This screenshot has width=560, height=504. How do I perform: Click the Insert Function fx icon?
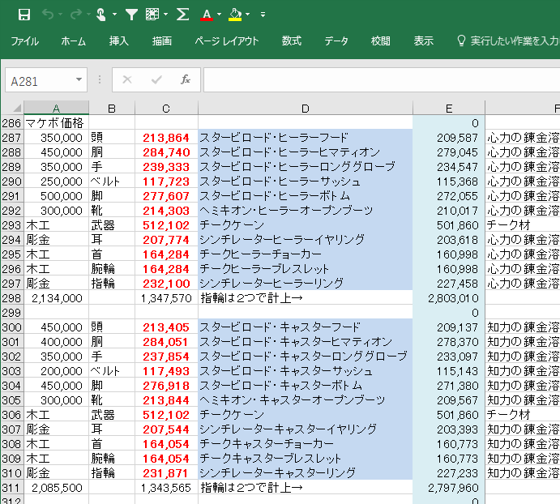(x=185, y=79)
